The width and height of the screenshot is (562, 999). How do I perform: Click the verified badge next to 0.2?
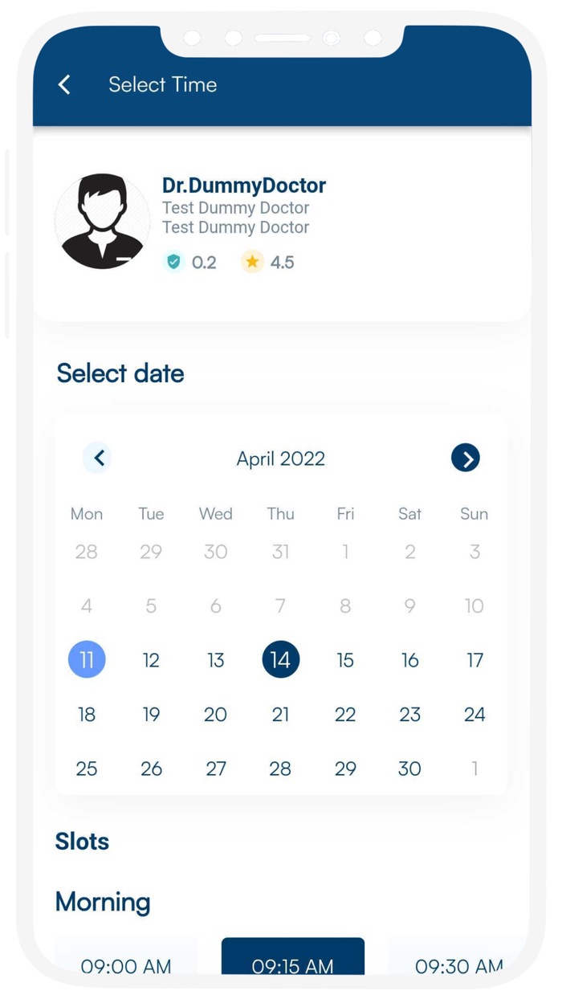tap(173, 262)
